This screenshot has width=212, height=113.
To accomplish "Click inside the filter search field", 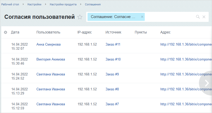I will coord(169,17).
